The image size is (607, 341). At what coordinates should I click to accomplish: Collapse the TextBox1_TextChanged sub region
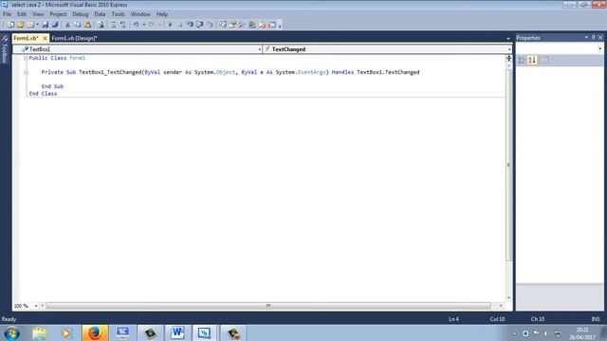coord(26,72)
